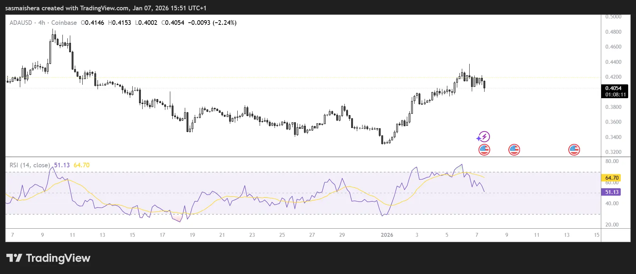Click the current price tag 0.4054
The width and height of the screenshot is (636, 274).
pos(614,88)
